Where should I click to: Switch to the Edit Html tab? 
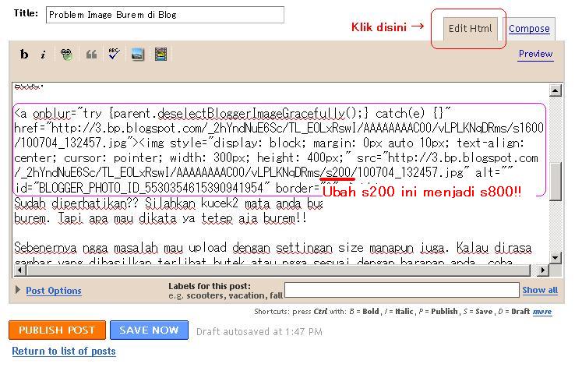coord(470,29)
